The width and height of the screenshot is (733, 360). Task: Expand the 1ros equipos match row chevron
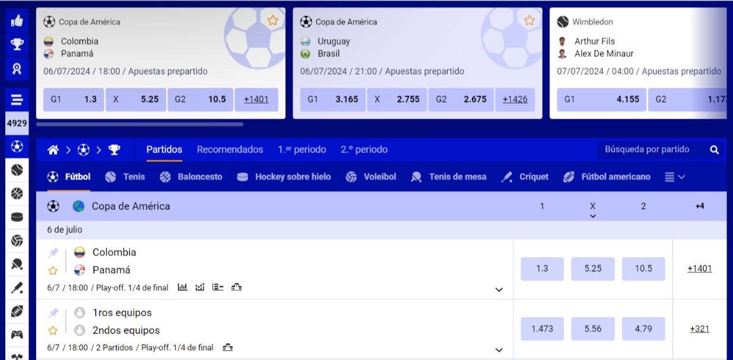[x=499, y=350]
